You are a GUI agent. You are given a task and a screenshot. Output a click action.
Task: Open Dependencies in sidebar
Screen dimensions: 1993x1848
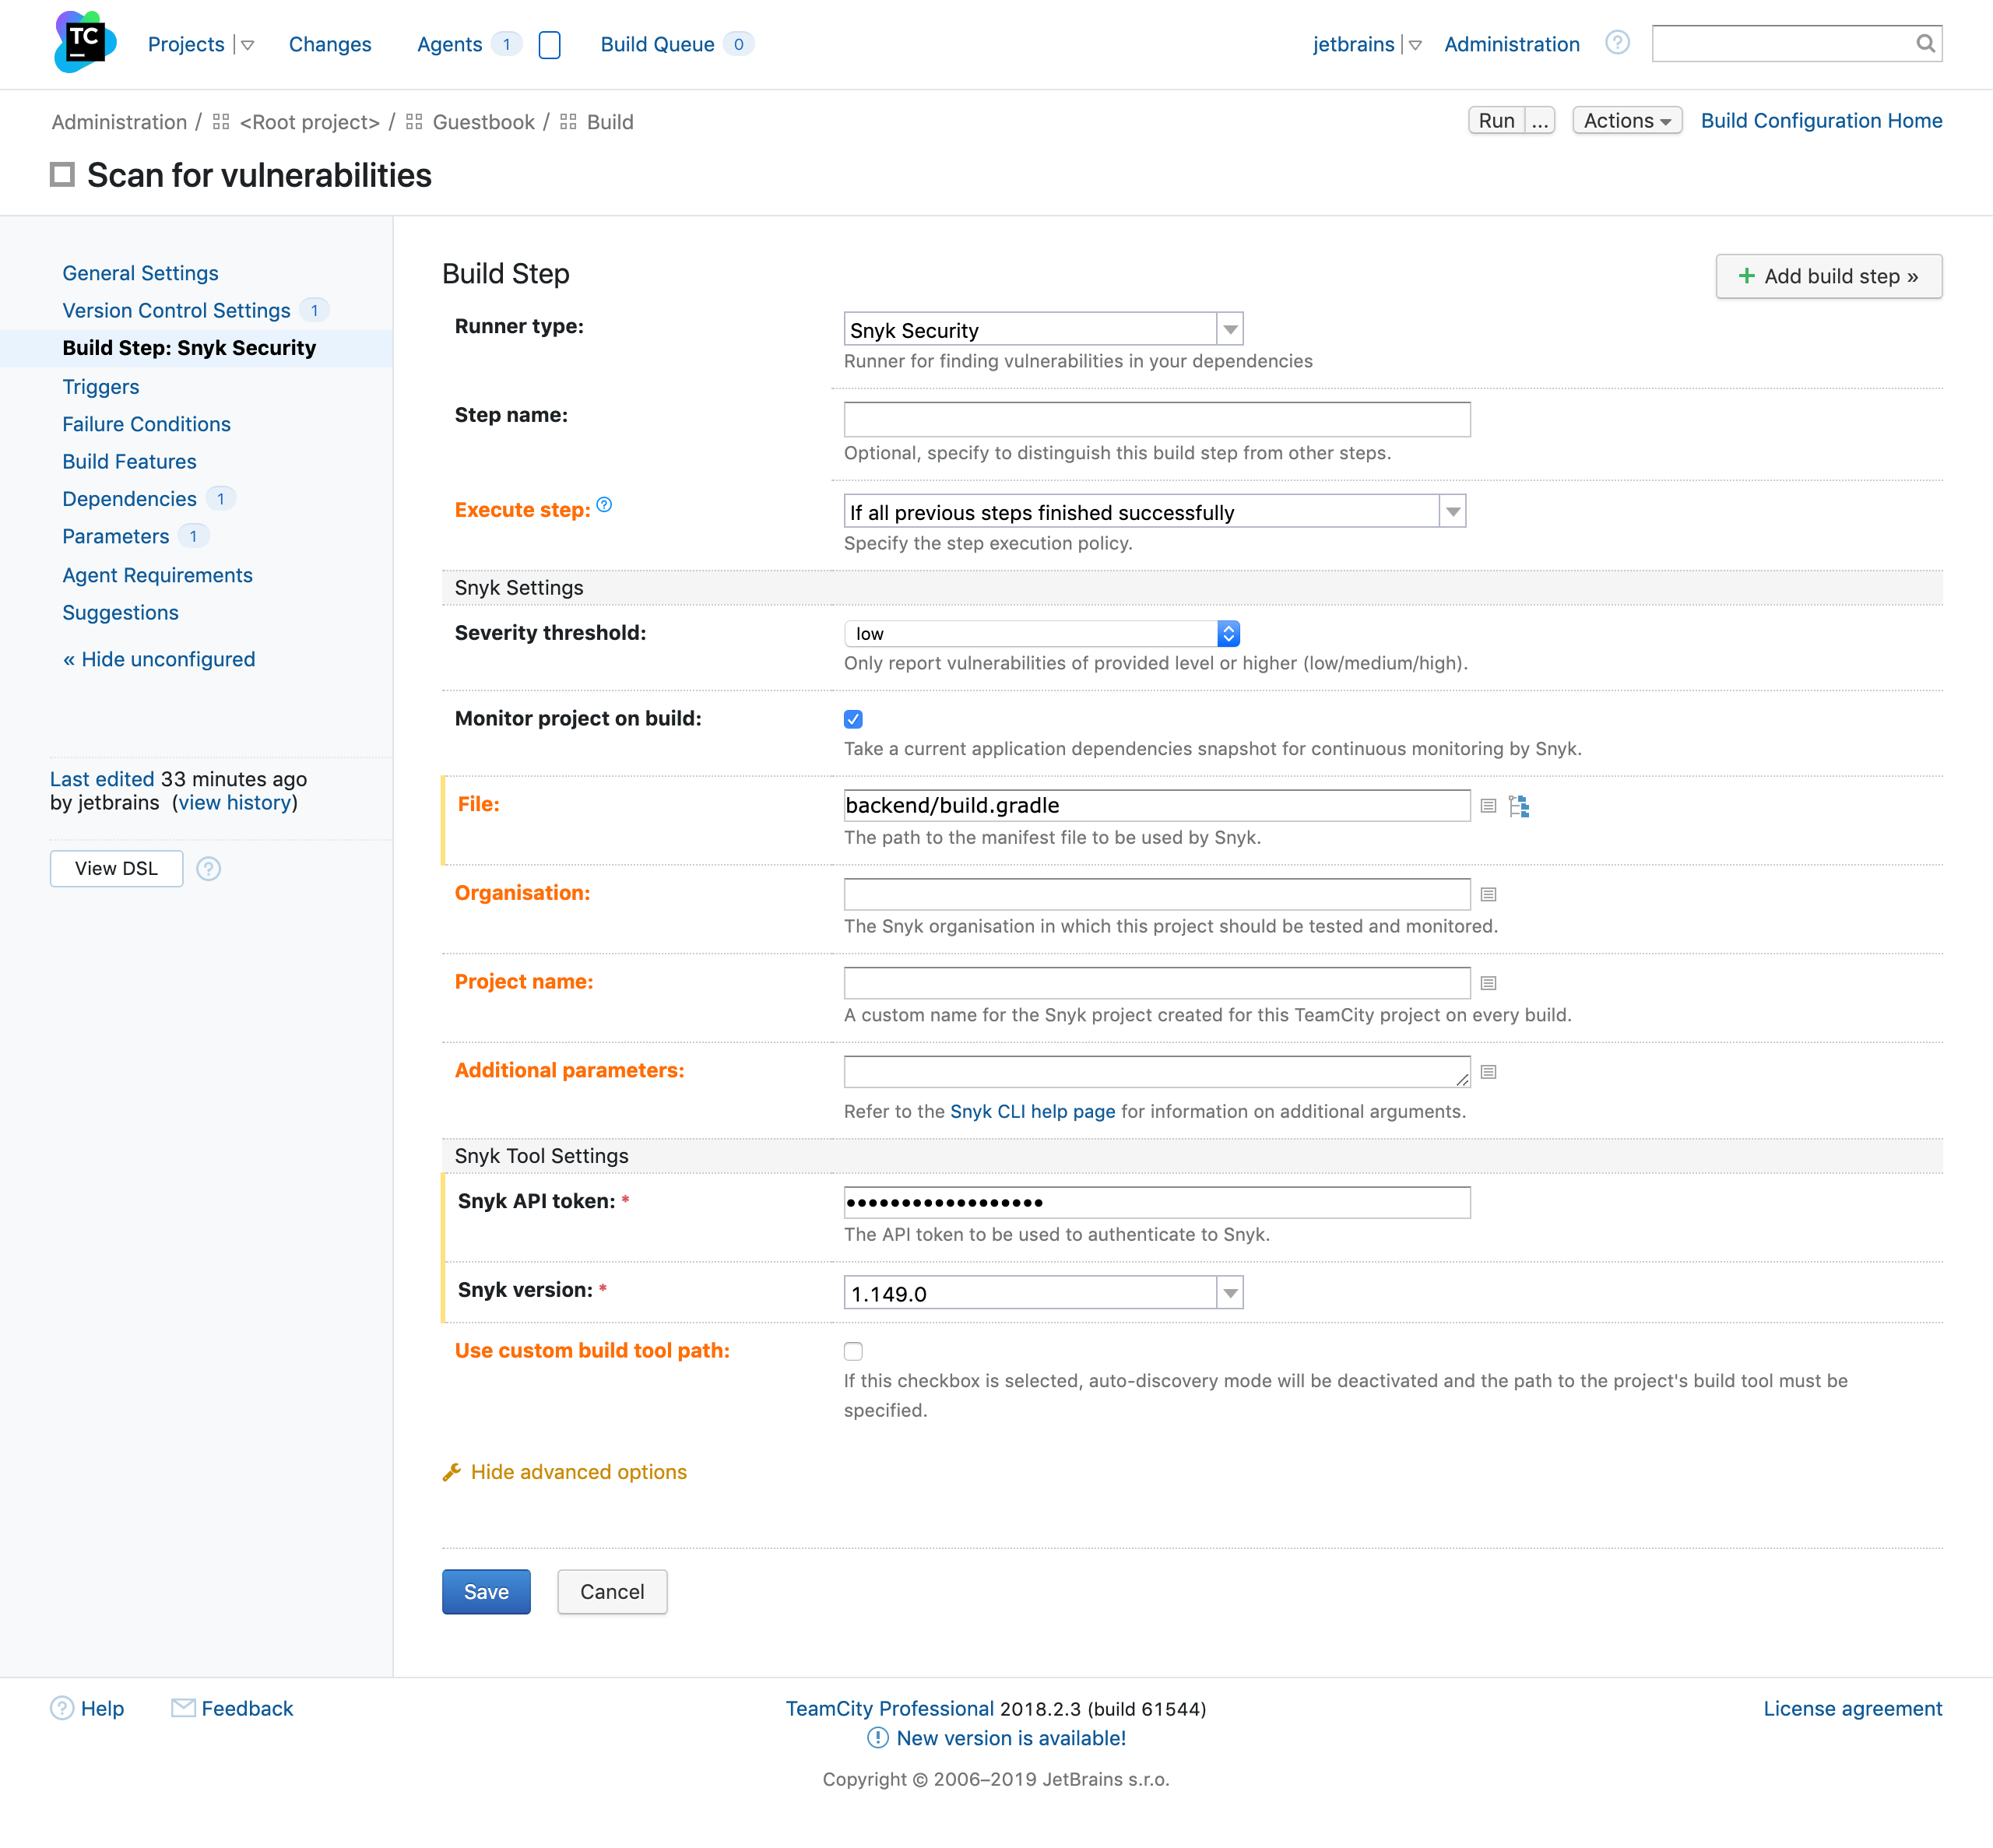[129, 499]
